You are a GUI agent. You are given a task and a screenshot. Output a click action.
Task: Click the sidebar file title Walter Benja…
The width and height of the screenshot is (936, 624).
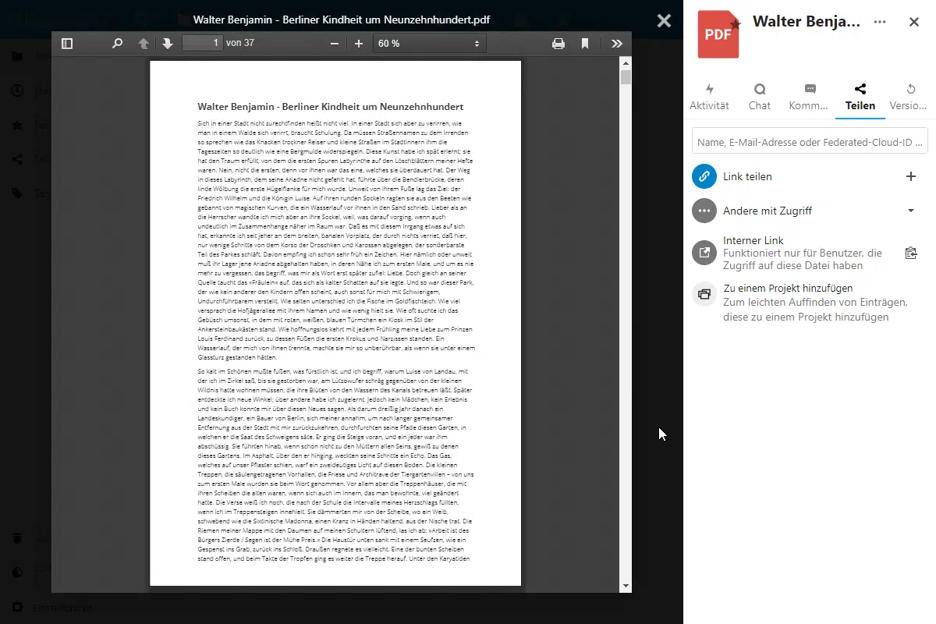(x=807, y=22)
